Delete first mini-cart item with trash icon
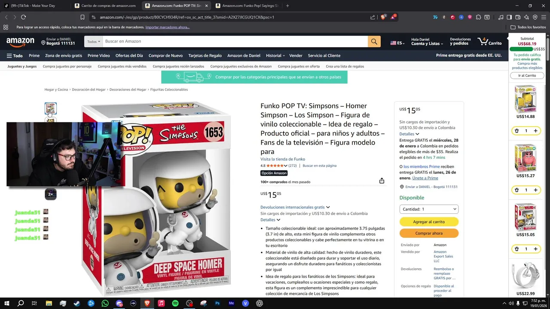 click(516, 131)
